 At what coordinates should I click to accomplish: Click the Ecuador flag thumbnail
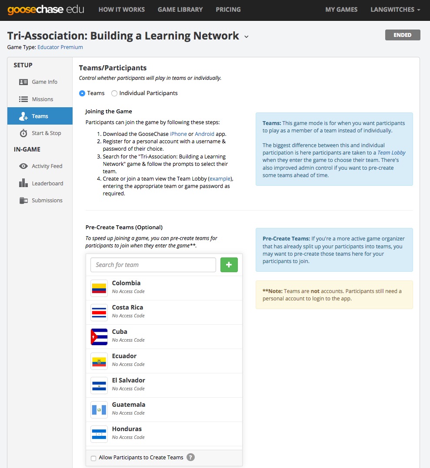(99, 361)
